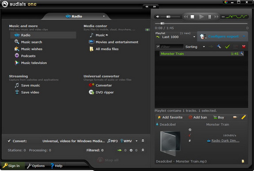Click the green add icon in Media center
This screenshot has width=254, height=171.
(x=148, y=29)
